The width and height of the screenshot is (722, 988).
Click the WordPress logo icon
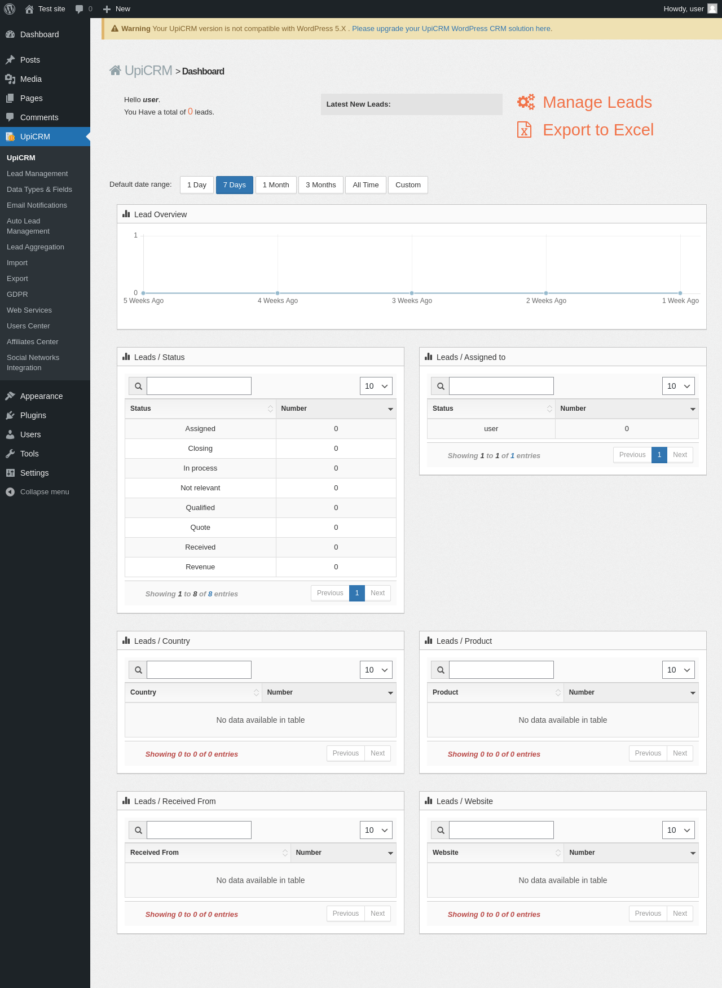(x=10, y=9)
